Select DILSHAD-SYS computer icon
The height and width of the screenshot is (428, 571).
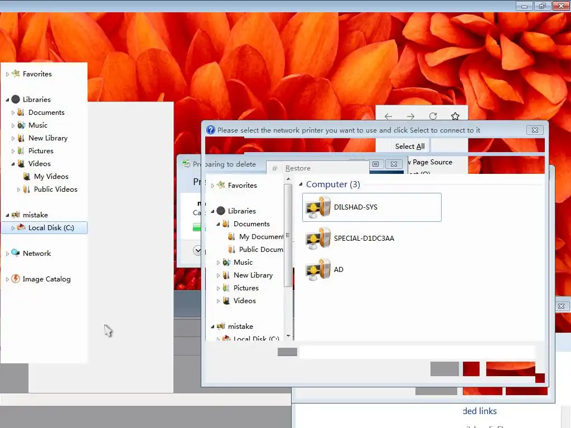tap(318, 207)
